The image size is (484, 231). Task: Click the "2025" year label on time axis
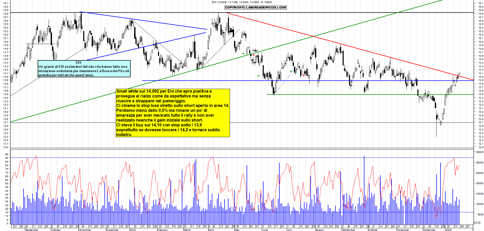pos(448,230)
